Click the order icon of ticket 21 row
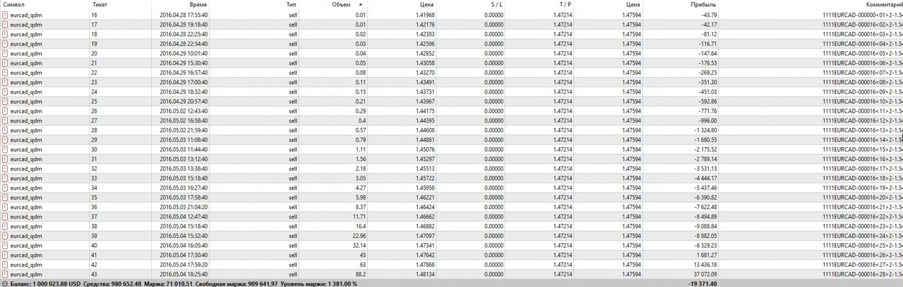903x287 pixels. 6,63
